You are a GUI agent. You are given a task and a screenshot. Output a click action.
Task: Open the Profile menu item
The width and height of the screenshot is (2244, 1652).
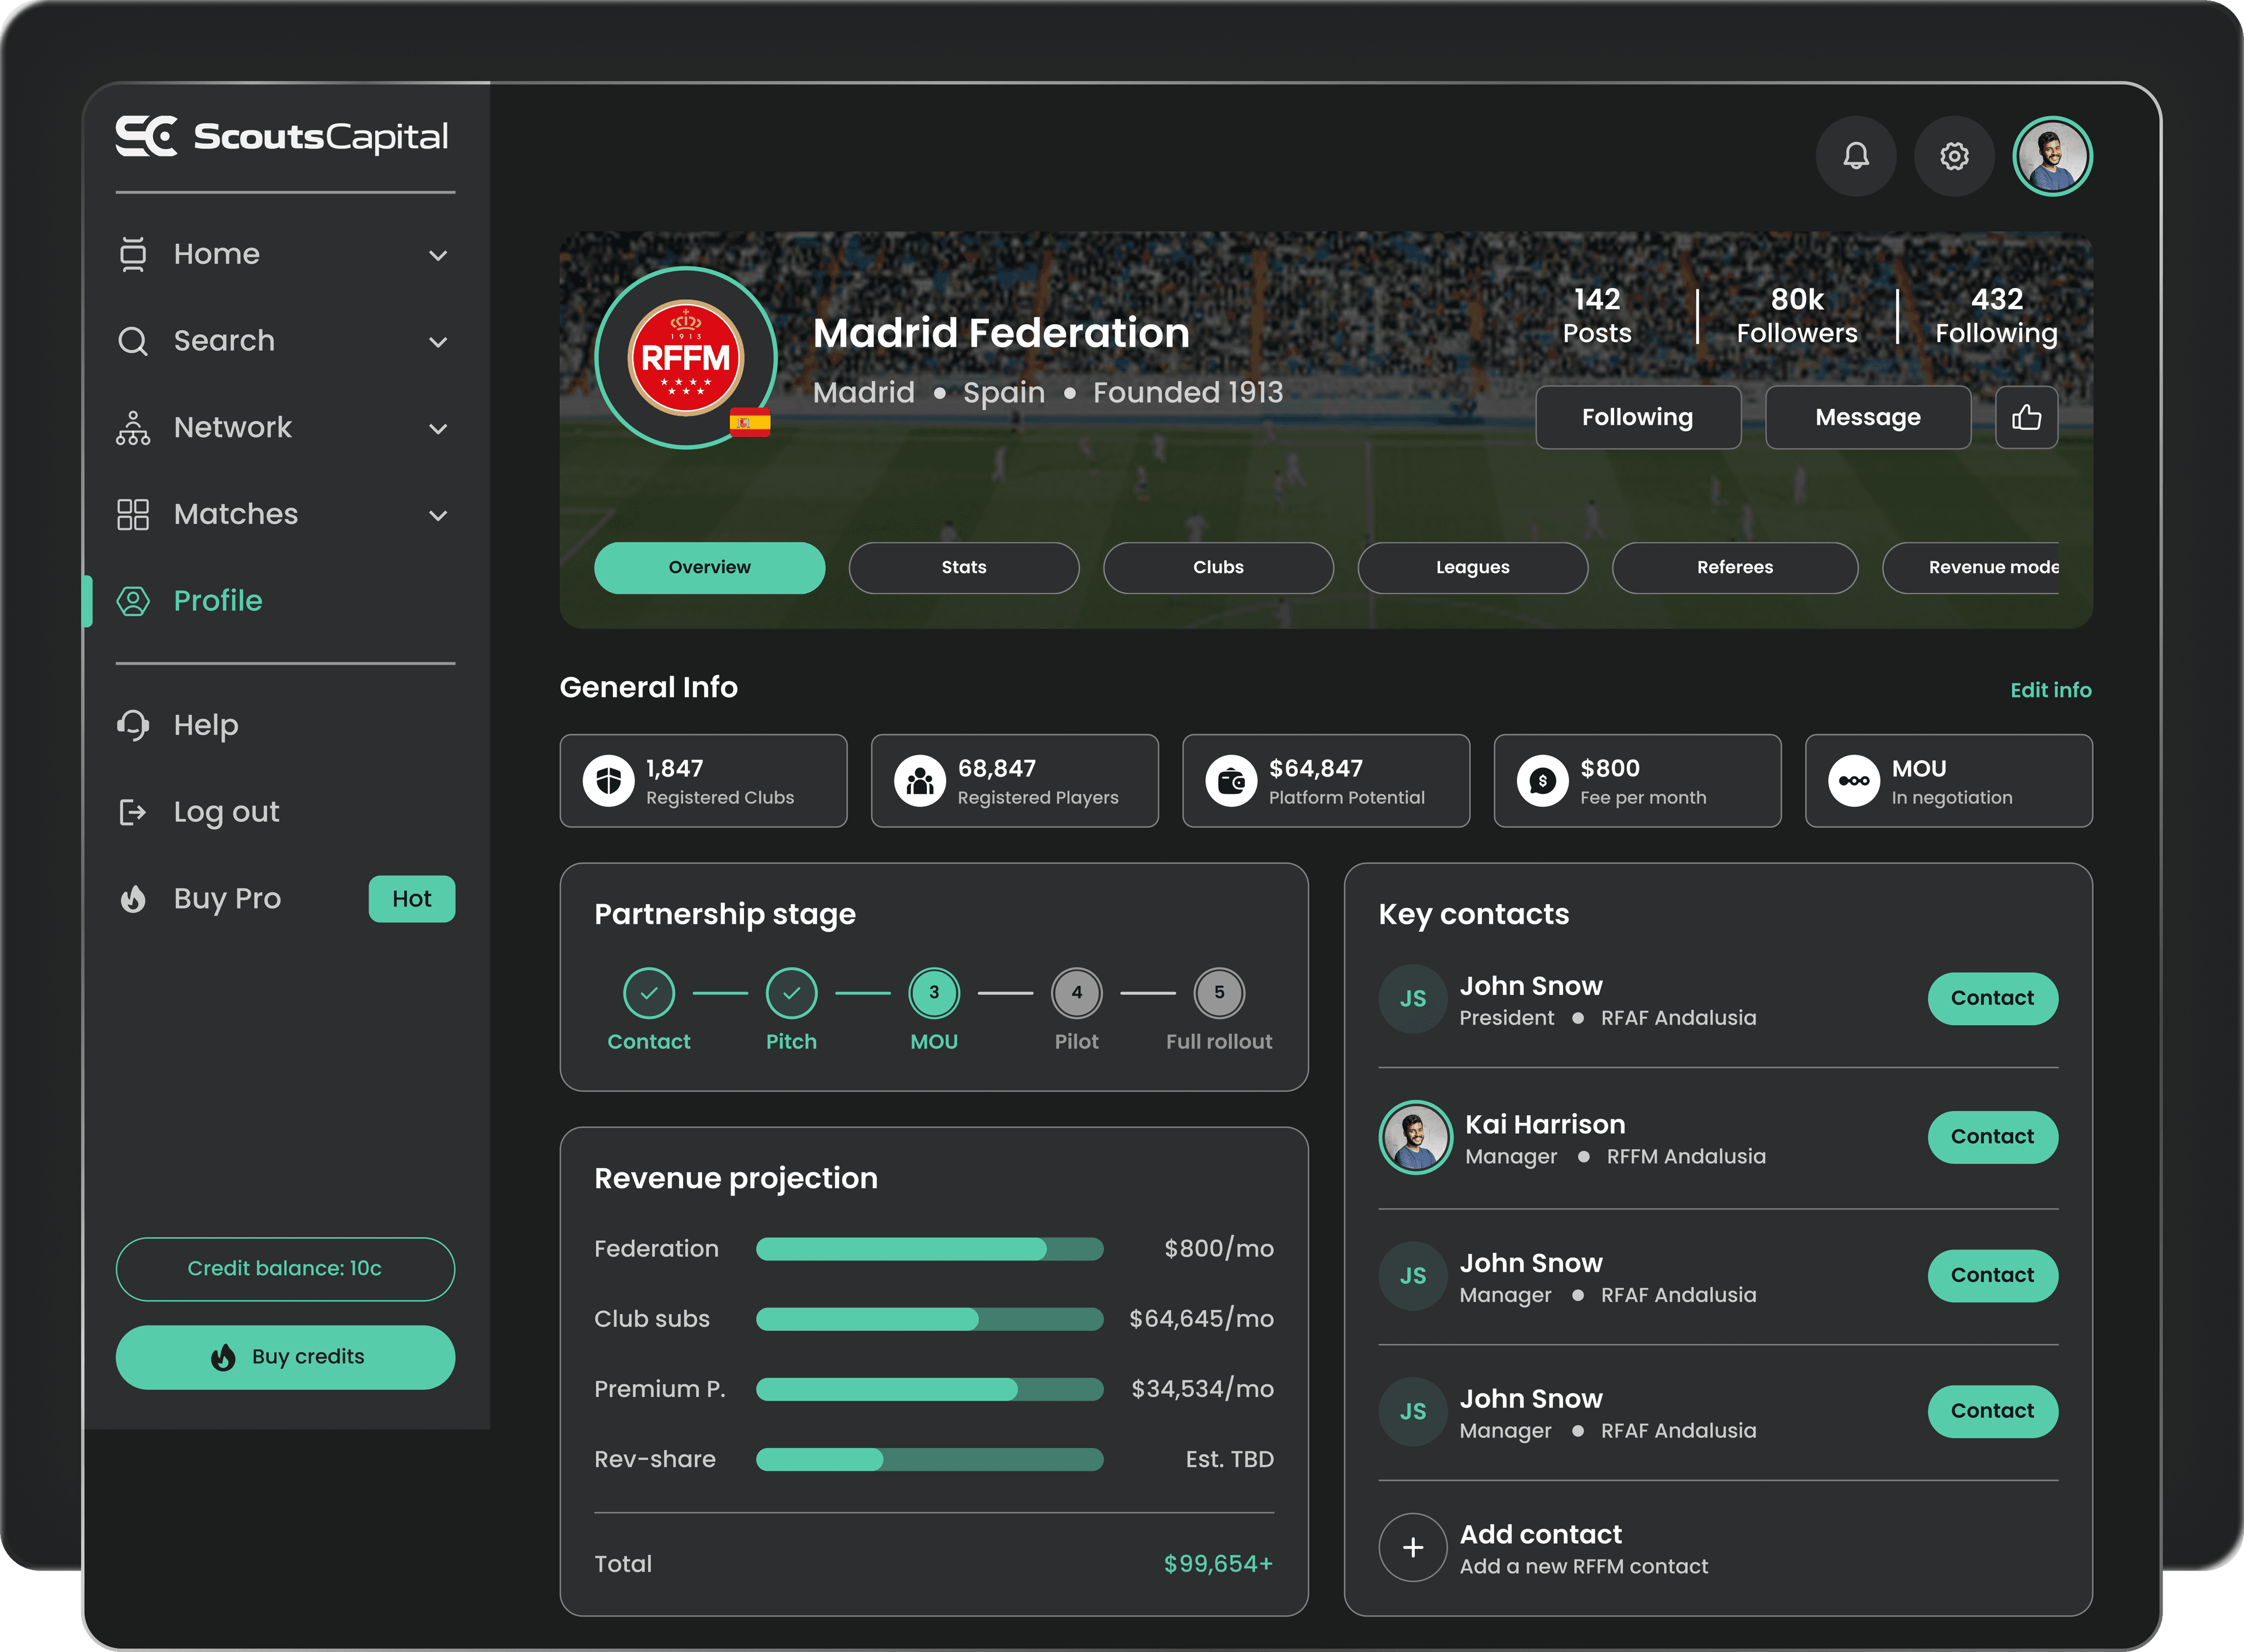(285, 601)
